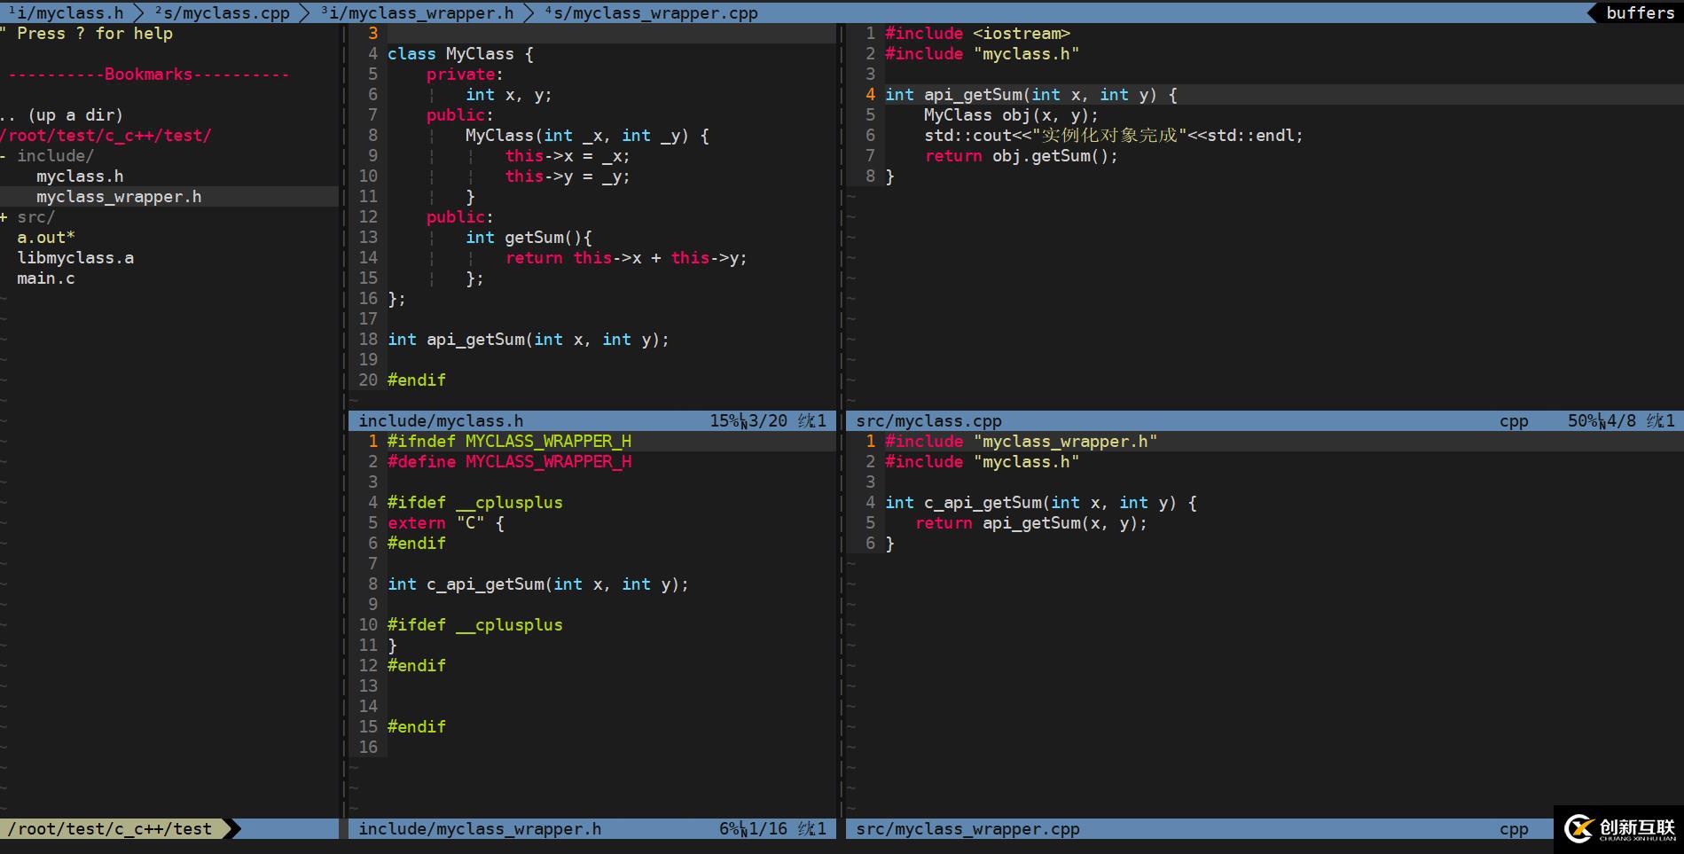Click the include/myclass.h status line
The image size is (1684, 854).
(x=441, y=421)
